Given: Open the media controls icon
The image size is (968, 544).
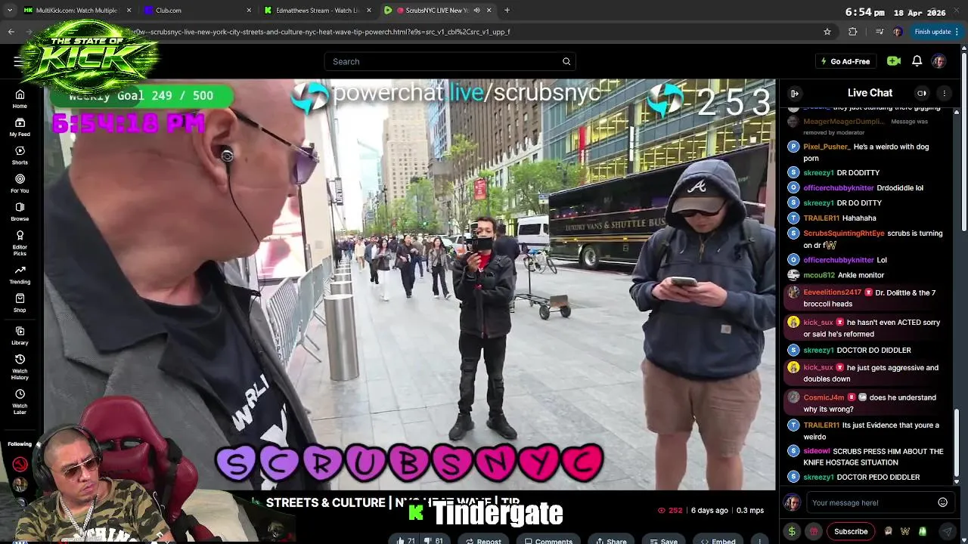Looking at the screenshot, I should [879, 32].
